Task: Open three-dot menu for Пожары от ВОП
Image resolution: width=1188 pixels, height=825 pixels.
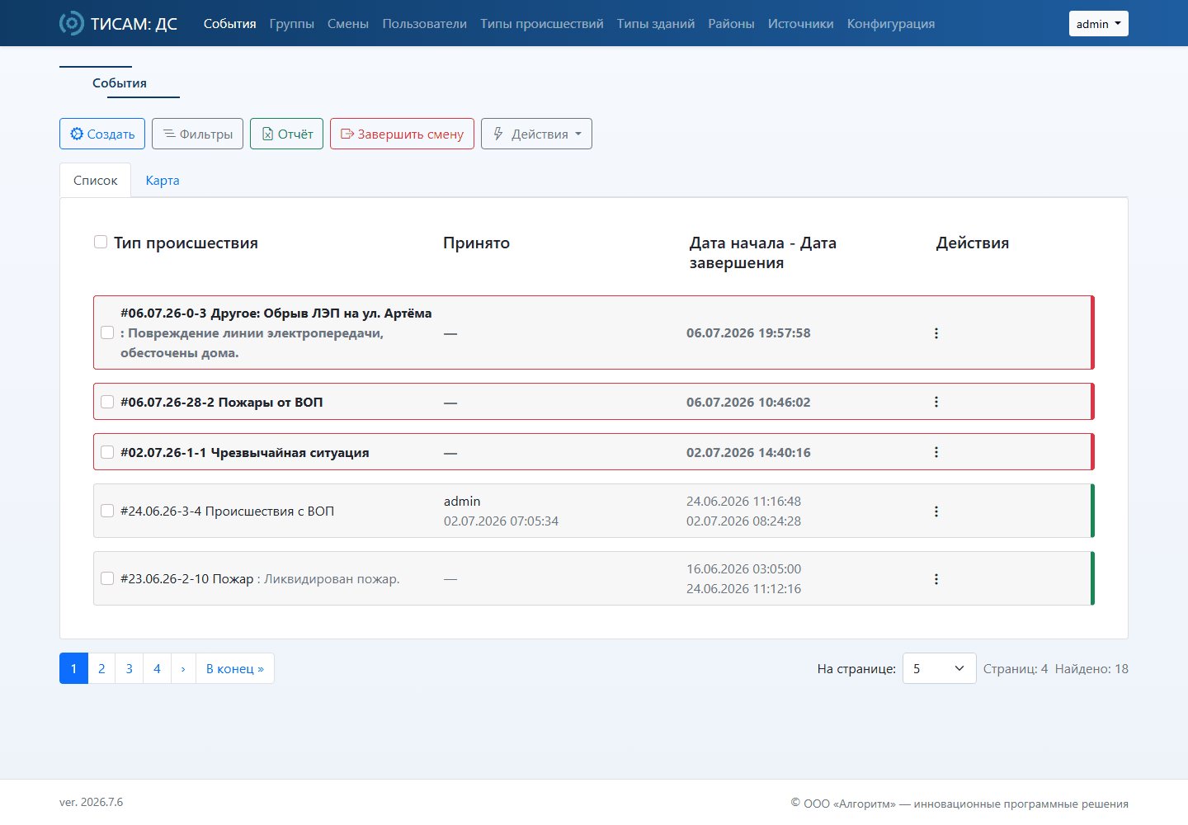Action: [x=936, y=402]
